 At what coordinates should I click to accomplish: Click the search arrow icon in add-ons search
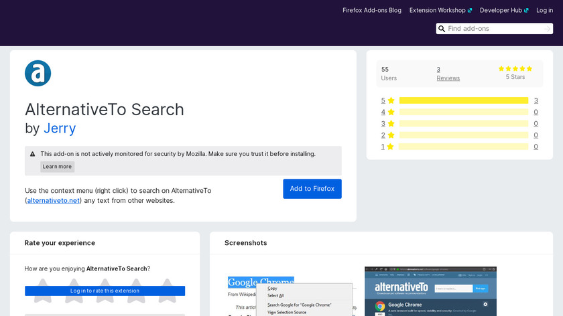pyautogui.click(x=548, y=29)
